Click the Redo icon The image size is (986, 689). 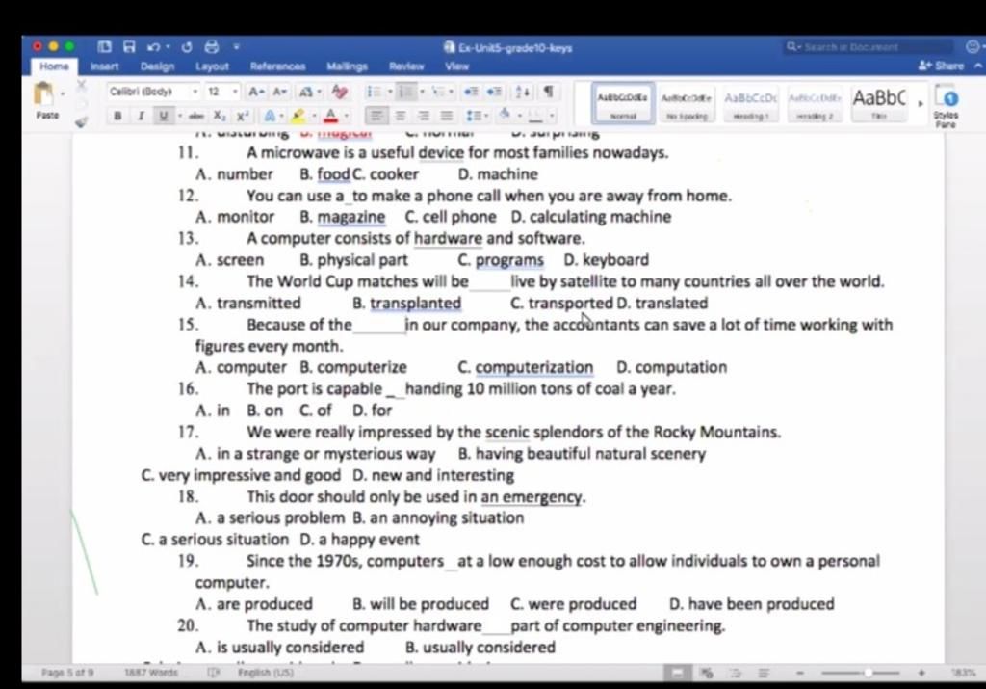pos(187,46)
